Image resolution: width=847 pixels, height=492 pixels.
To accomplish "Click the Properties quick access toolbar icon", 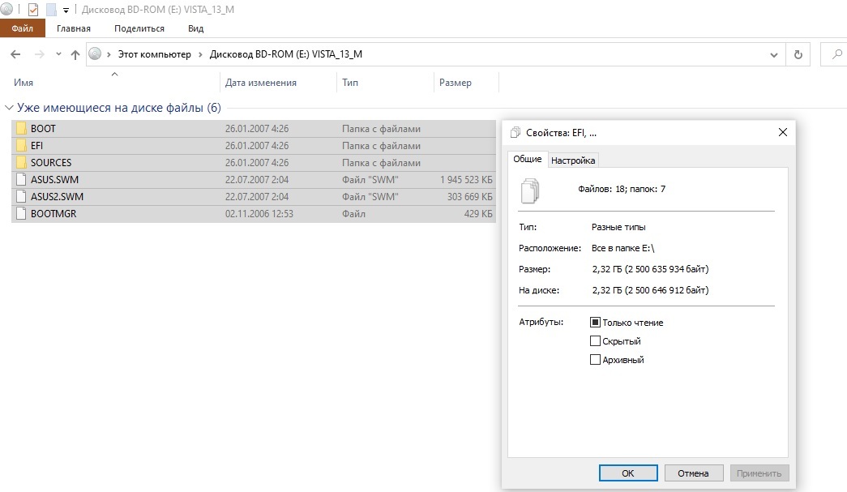I will coord(33,11).
